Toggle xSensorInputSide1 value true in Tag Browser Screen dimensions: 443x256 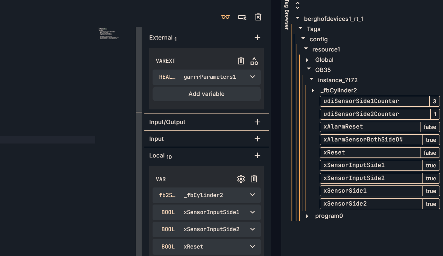click(x=431, y=165)
